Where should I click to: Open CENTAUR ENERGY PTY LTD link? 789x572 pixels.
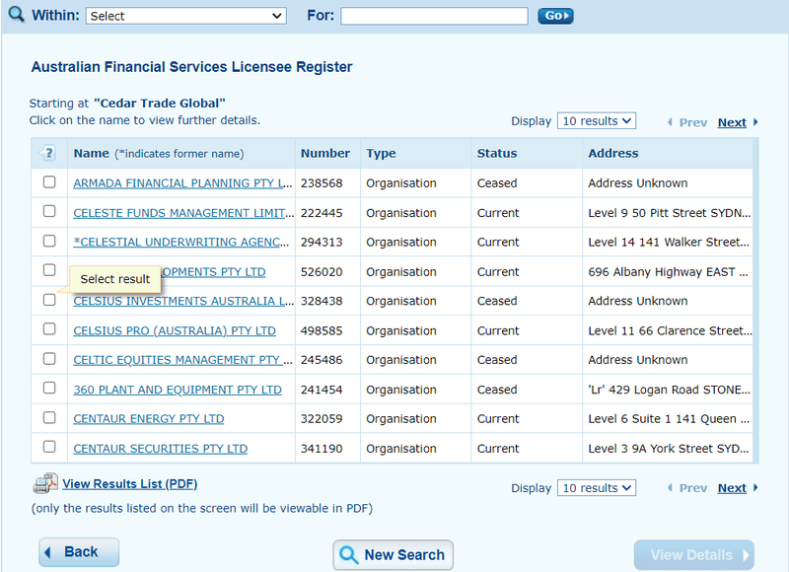tap(149, 418)
